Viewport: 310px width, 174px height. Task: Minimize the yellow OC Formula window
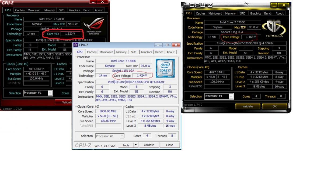click(x=274, y=5)
